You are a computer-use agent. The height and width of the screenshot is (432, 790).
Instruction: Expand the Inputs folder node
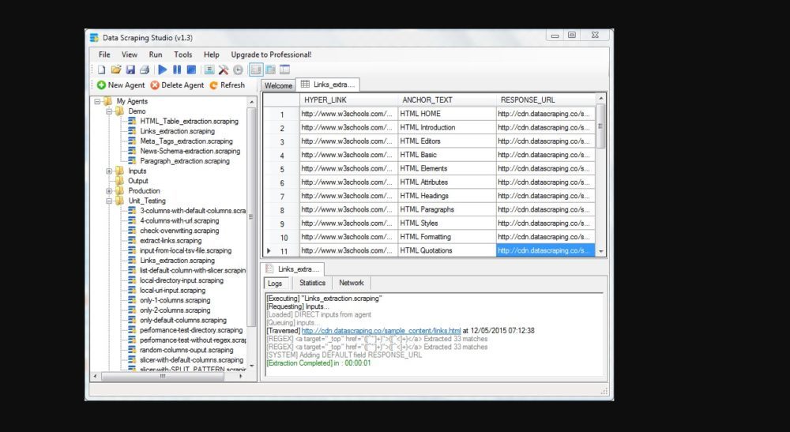(109, 171)
